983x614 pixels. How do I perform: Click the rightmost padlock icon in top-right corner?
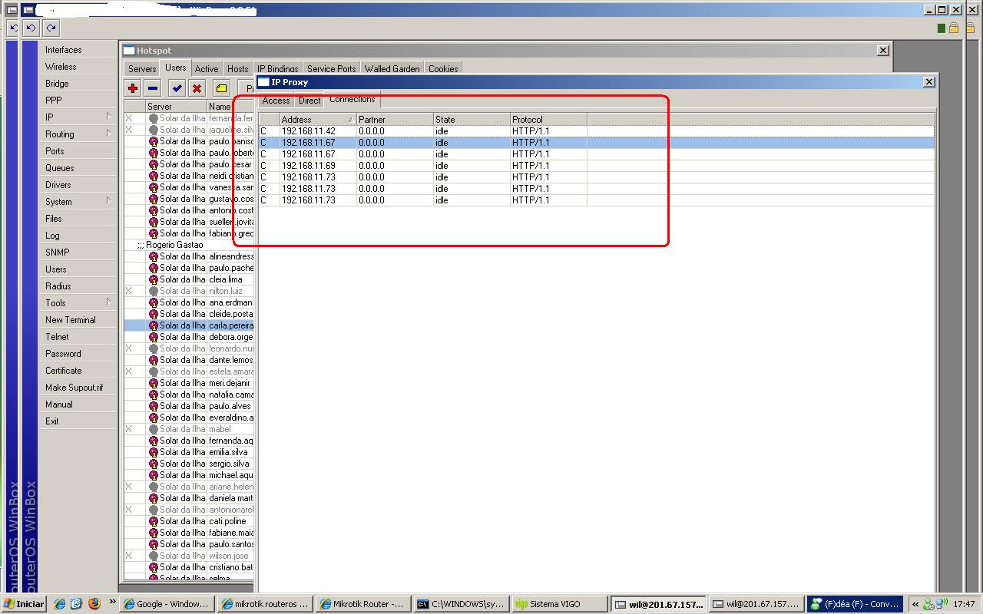pos(970,28)
